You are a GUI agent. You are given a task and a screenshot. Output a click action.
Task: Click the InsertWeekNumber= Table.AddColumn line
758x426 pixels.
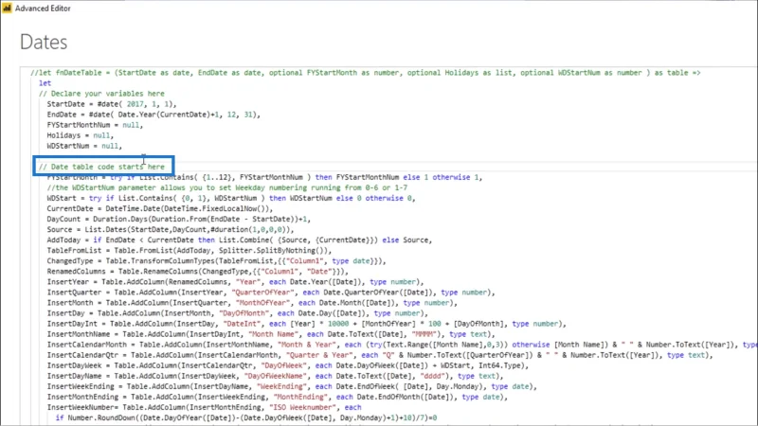pyautogui.click(x=204, y=407)
